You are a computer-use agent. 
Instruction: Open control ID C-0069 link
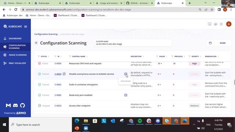coord(58,74)
